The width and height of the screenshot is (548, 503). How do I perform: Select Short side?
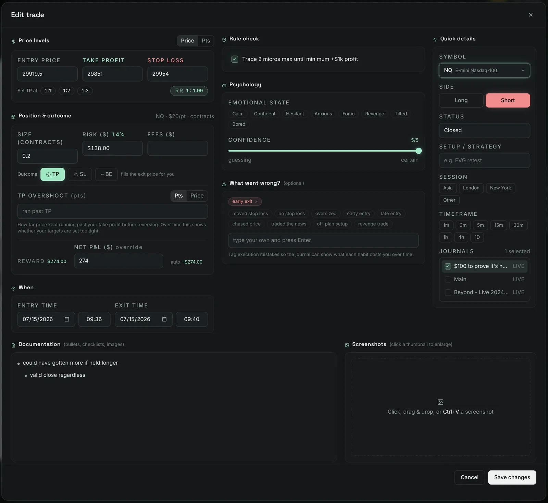pos(508,100)
